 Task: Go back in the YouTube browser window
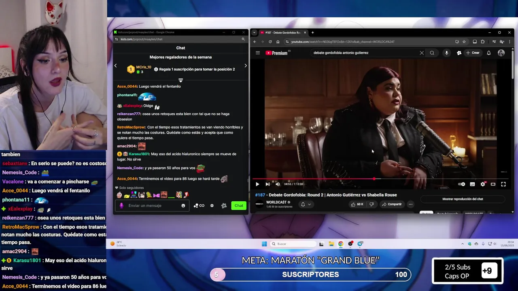(255, 42)
